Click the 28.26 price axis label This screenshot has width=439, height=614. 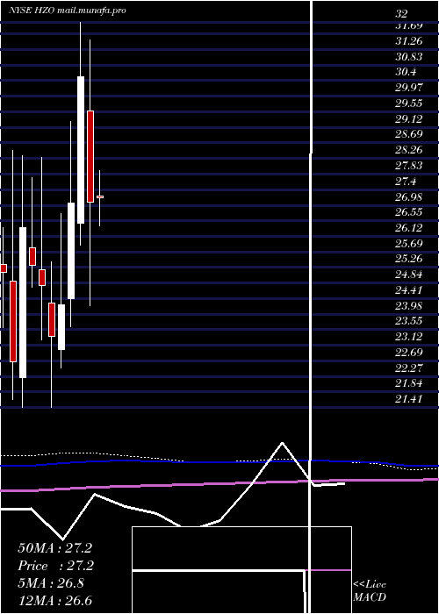pos(409,150)
